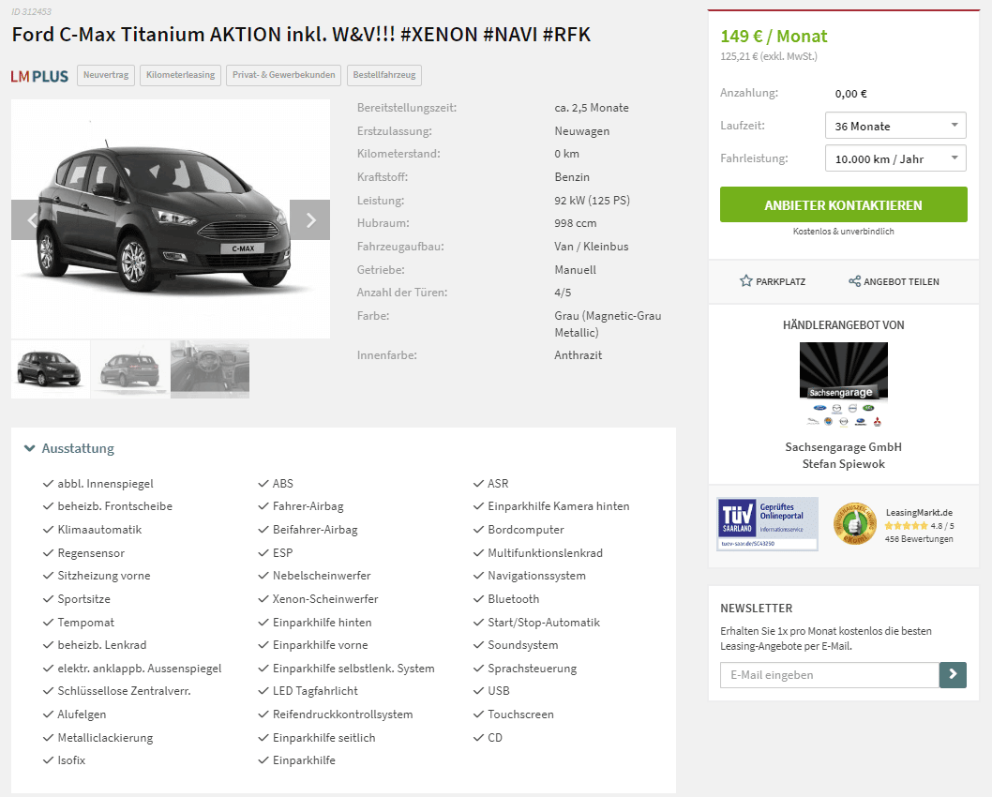The width and height of the screenshot is (992, 797).
Task: Open the TÜV Saarland certification badge
Action: [x=767, y=524]
